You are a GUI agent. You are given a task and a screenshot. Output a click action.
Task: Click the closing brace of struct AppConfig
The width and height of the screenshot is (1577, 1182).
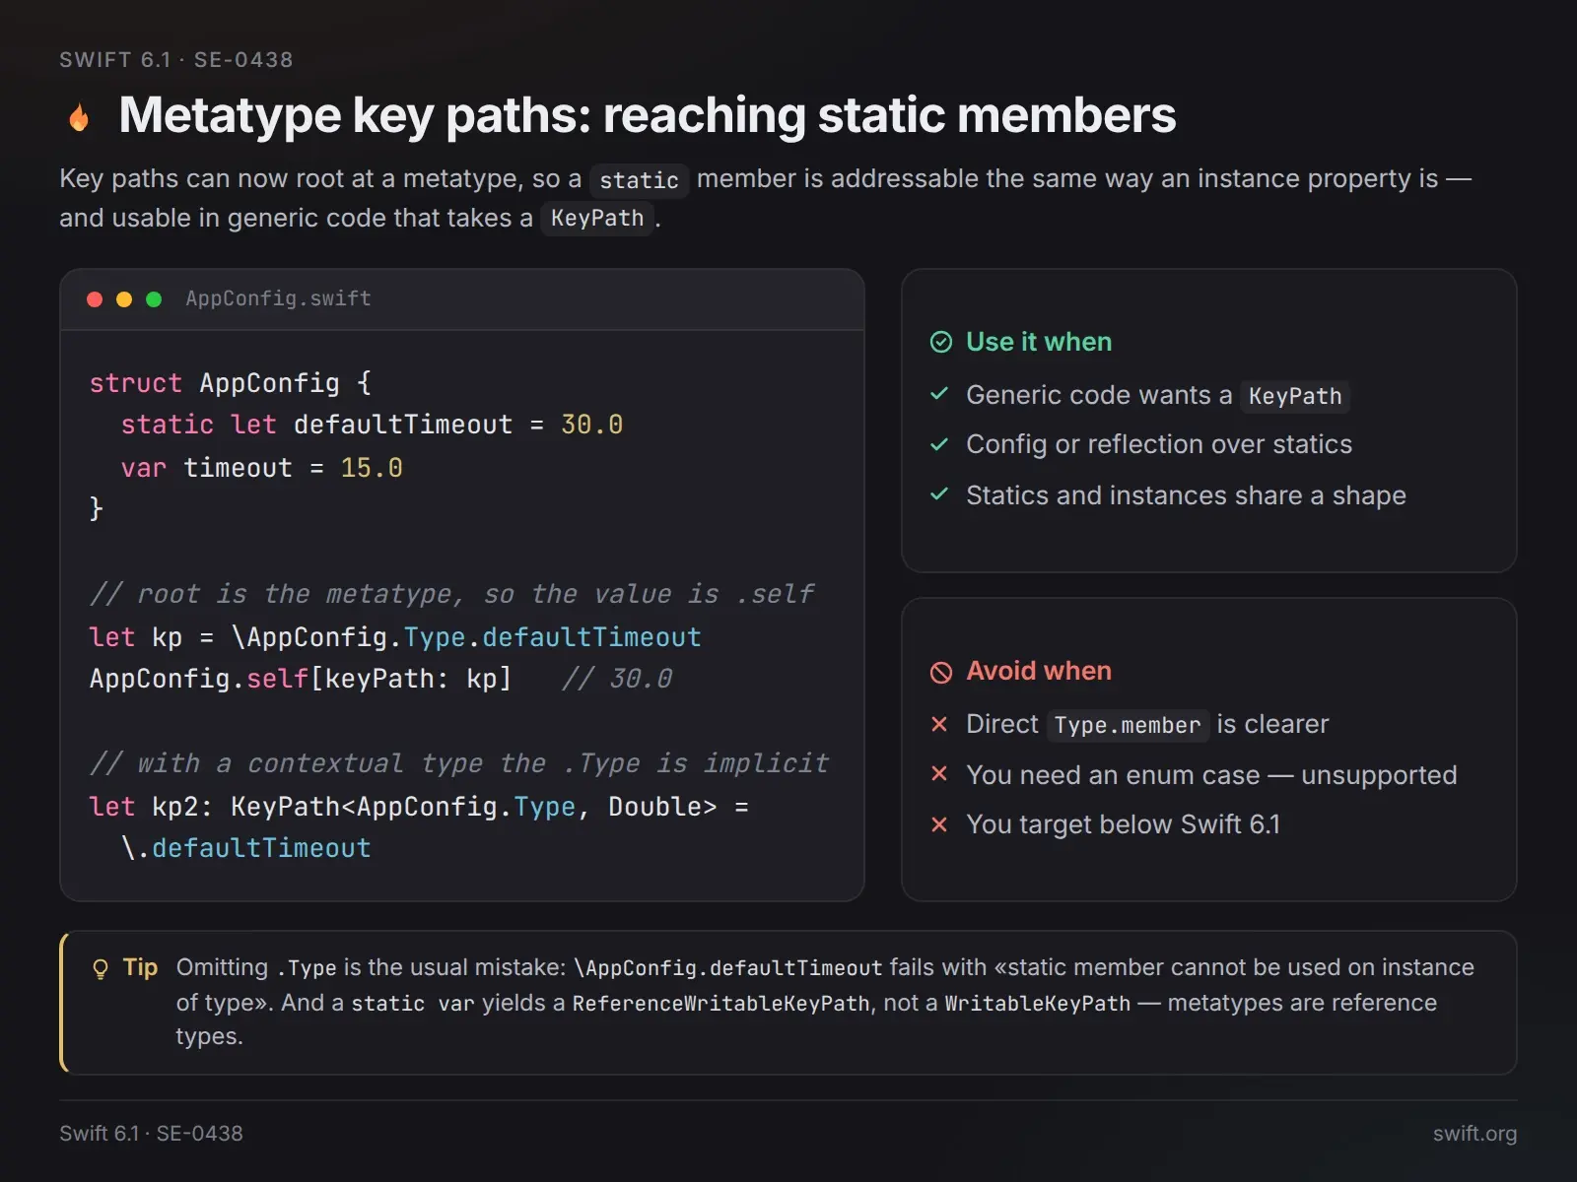click(x=96, y=508)
